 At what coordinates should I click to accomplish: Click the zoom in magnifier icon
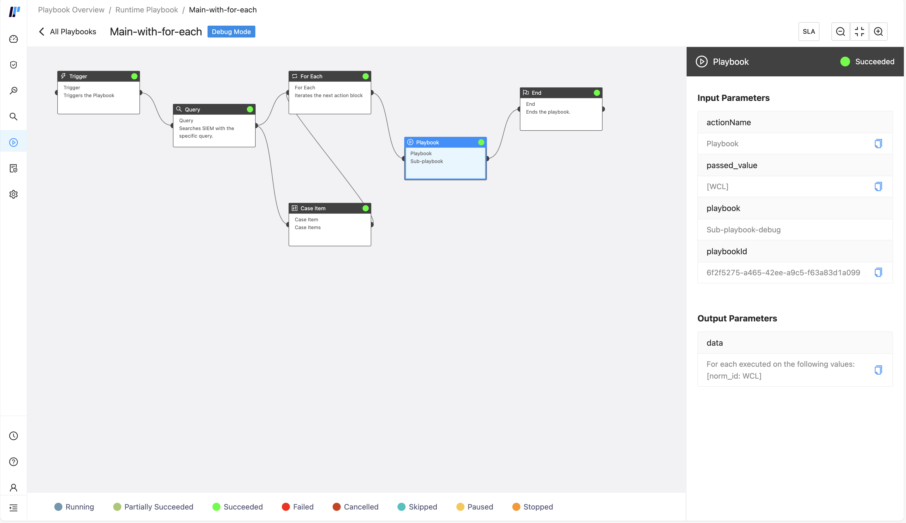878,32
